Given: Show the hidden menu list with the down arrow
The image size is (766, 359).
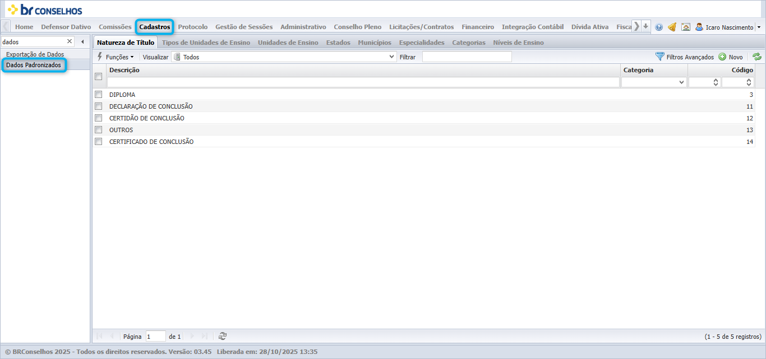Looking at the screenshot, I should 646,26.
